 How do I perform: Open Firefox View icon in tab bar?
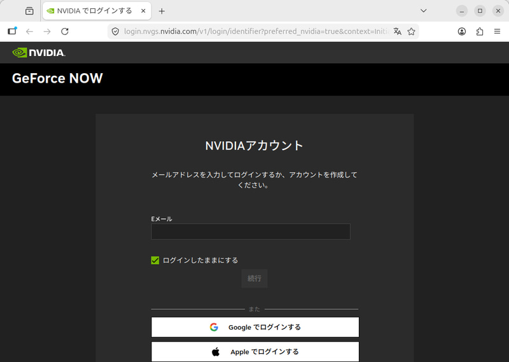[x=29, y=11]
